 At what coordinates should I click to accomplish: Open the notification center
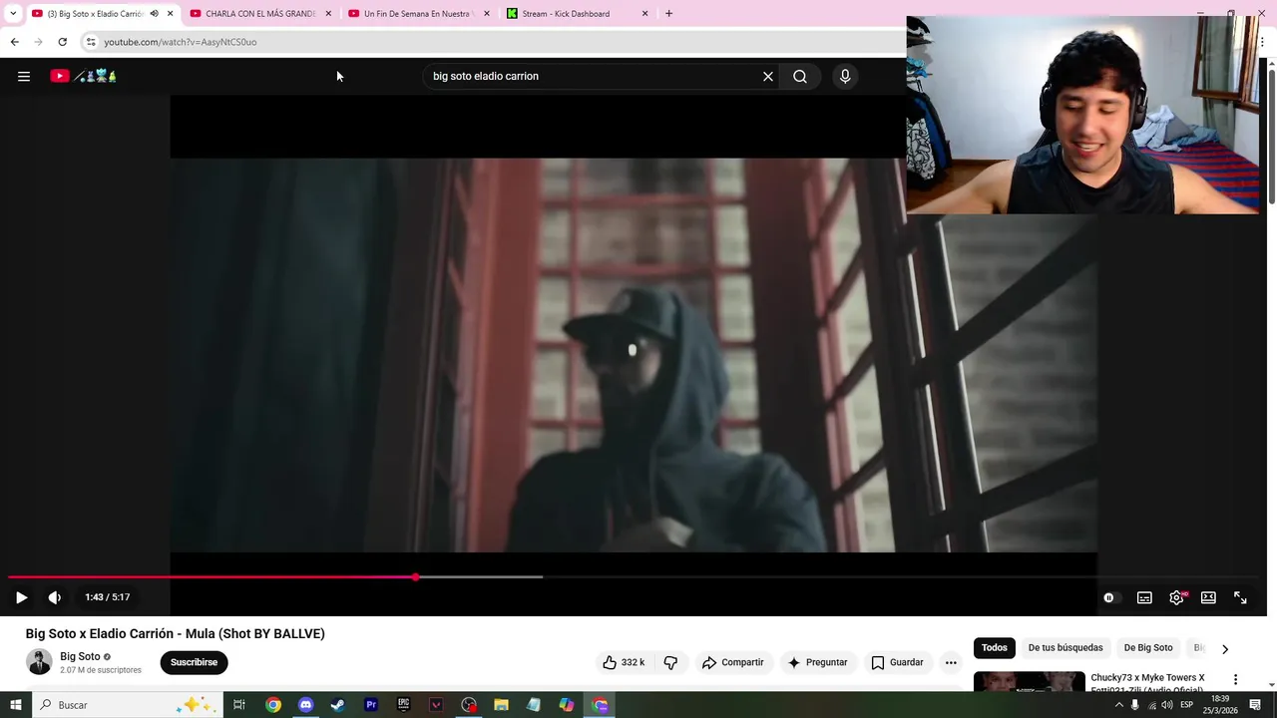click(1255, 705)
